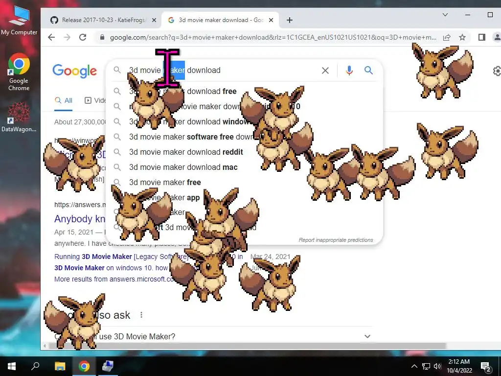The image size is (501, 376).
Task: Open File Explorer from taskbar
Action: click(60, 366)
